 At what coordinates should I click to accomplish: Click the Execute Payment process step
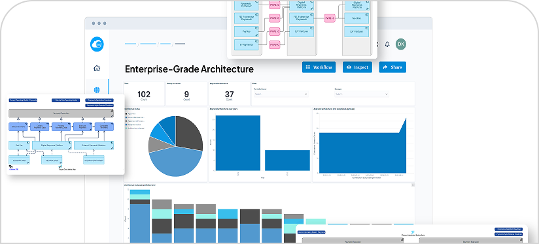click(82, 127)
